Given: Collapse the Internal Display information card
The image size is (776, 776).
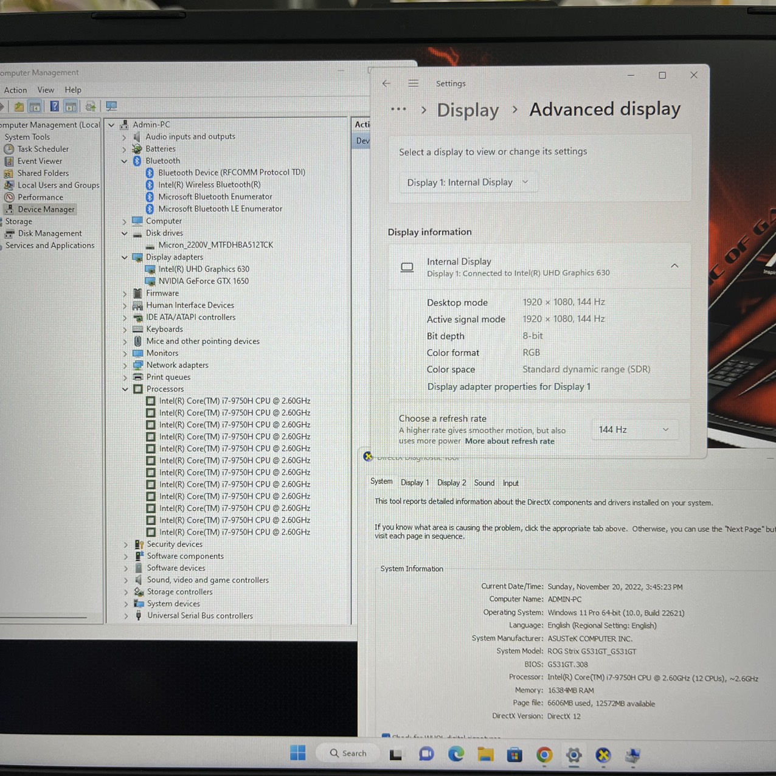Looking at the screenshot, I should pos(674,266).
